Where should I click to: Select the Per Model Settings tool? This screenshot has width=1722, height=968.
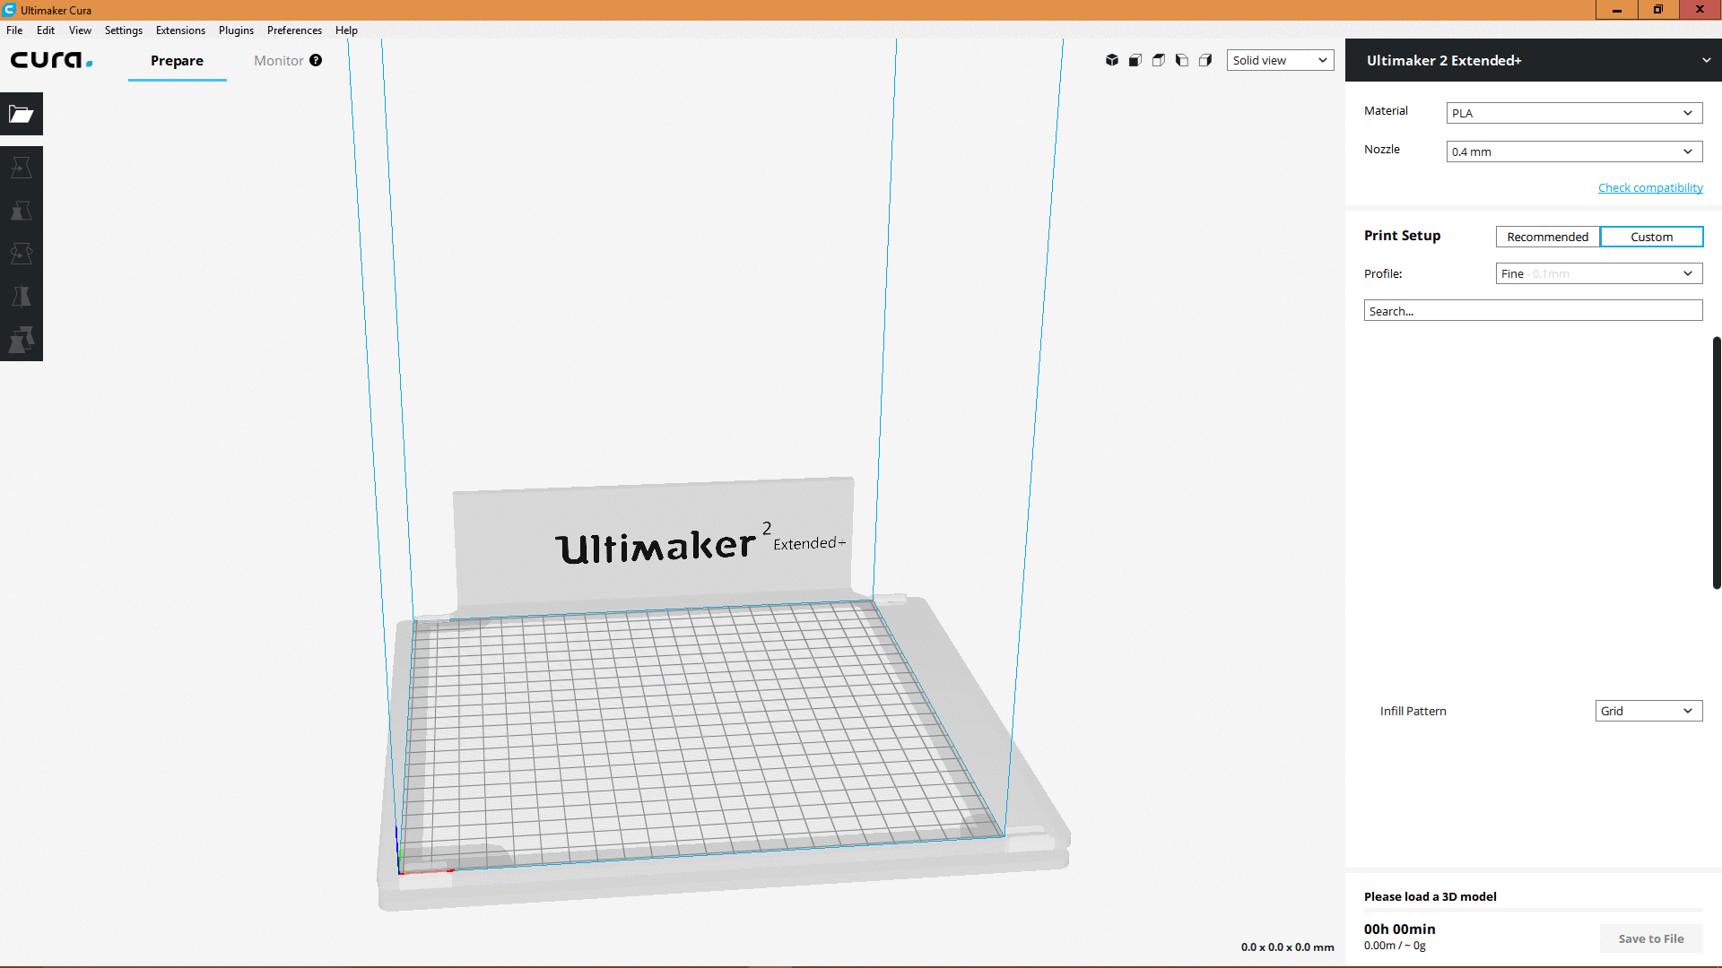pos(22,340)
